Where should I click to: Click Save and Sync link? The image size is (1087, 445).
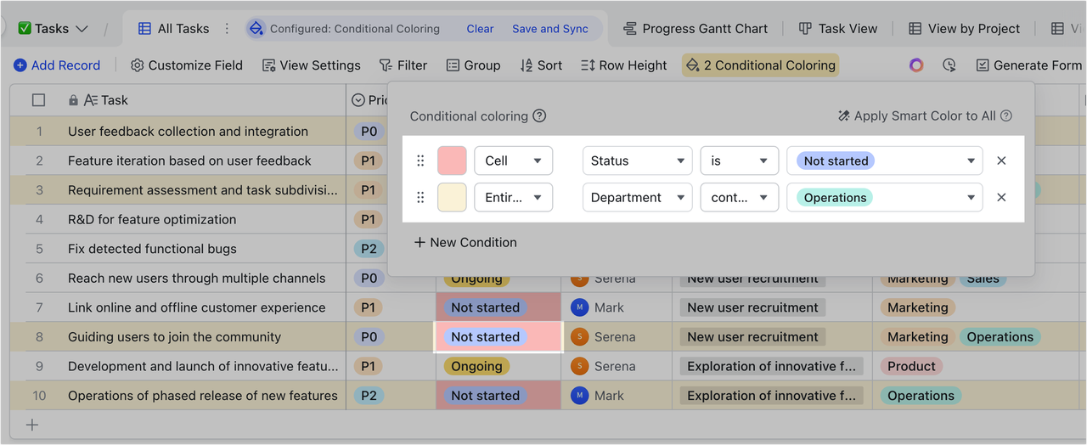pos(549,29)
